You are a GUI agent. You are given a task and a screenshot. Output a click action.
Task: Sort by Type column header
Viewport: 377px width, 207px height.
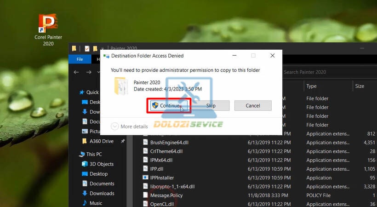tap(311, 86)
